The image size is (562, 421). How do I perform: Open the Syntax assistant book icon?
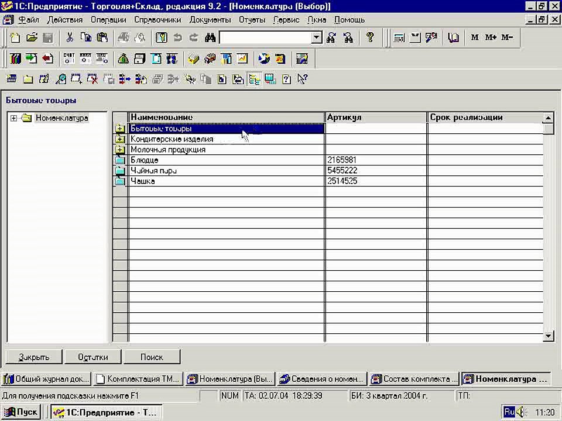(453, 37)
